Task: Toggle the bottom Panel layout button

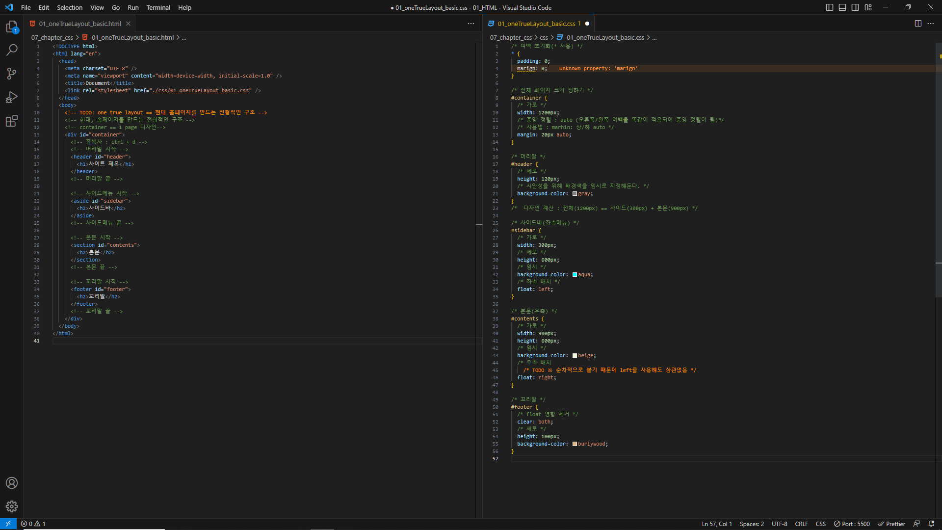Action: tap(842, 7)
